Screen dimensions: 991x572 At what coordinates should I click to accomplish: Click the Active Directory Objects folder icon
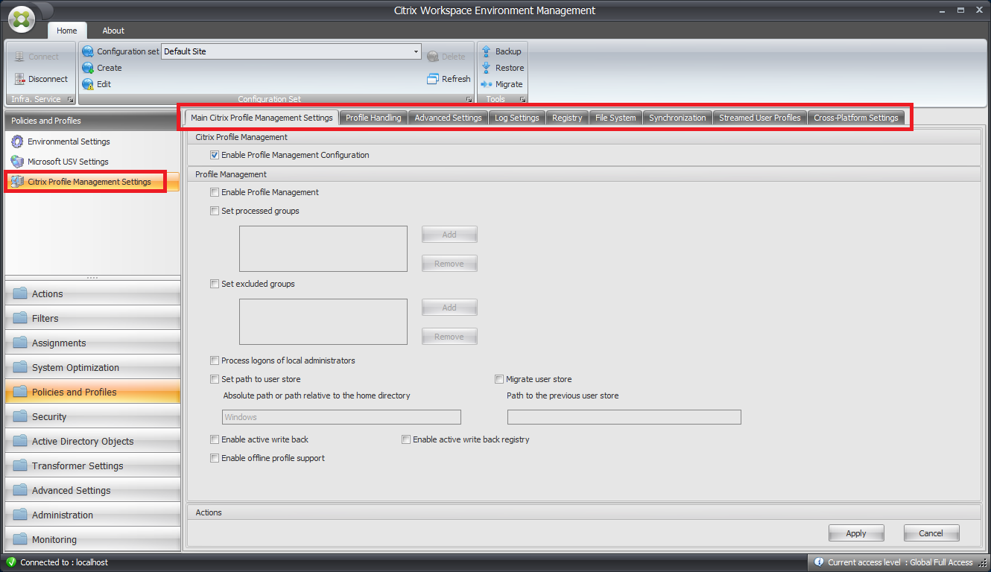coord(20,441)
